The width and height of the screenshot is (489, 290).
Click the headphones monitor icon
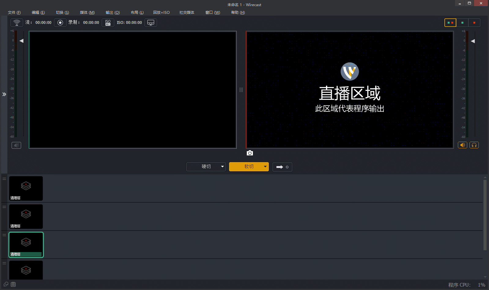point(474,145)
